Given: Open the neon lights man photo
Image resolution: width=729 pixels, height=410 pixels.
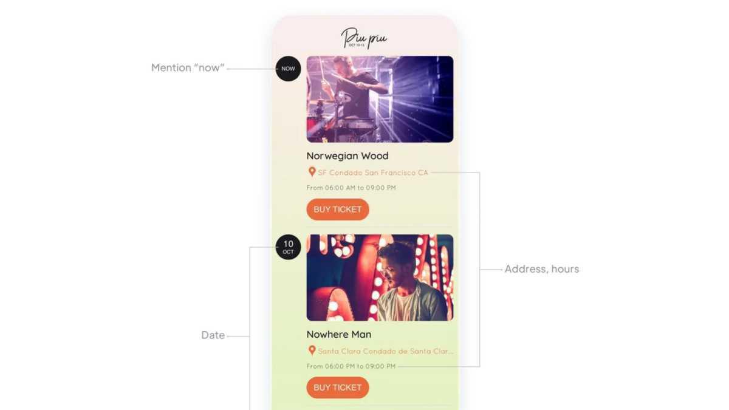Looking at the screenshot, I should point(380,278).
